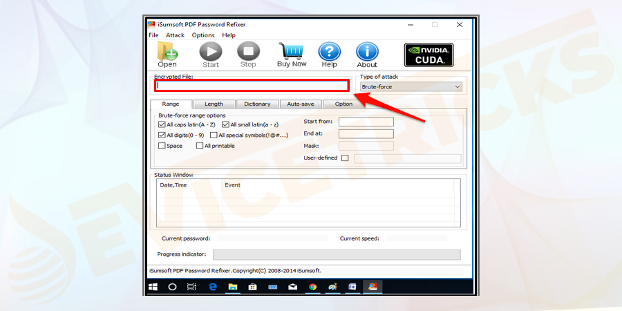Click the User-defined text field
Screen dimensions: 622x311
pos(408,159)
